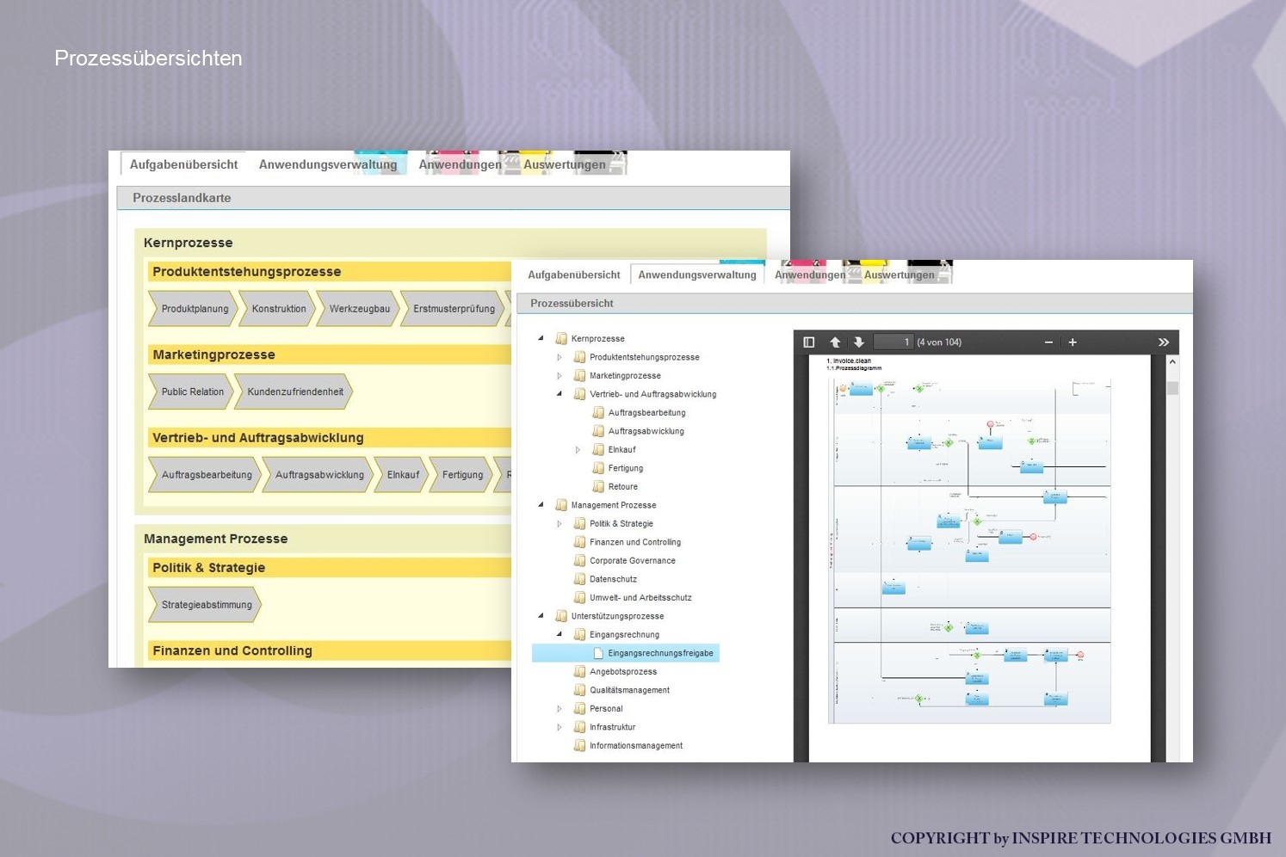Open Auftragsabwicklung chevron in Prozesslandkarte
This screenshot has height=857, width=1286.
(319, 475)
